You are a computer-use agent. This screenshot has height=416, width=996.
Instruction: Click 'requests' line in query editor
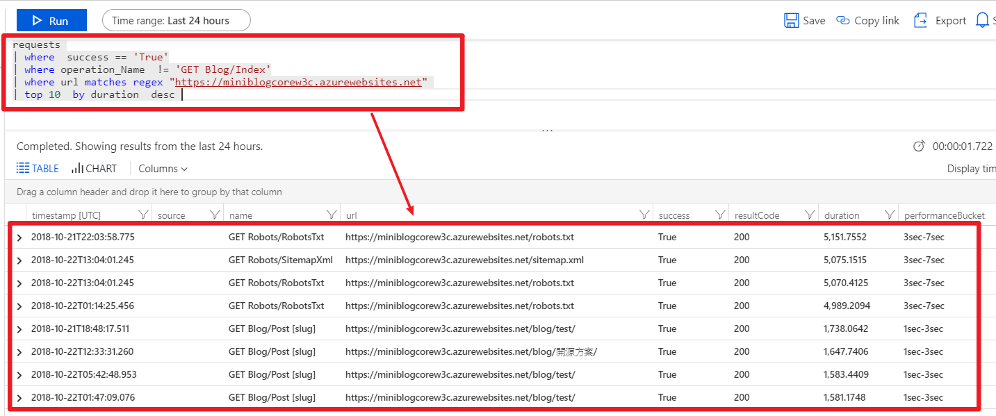click(36, 44)
